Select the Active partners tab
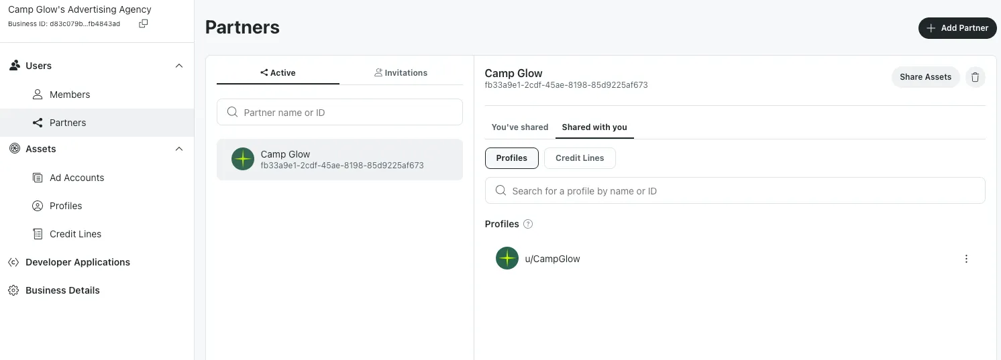Image resolution: width=1001 pixels, height=360 pixels. (278, 72)
